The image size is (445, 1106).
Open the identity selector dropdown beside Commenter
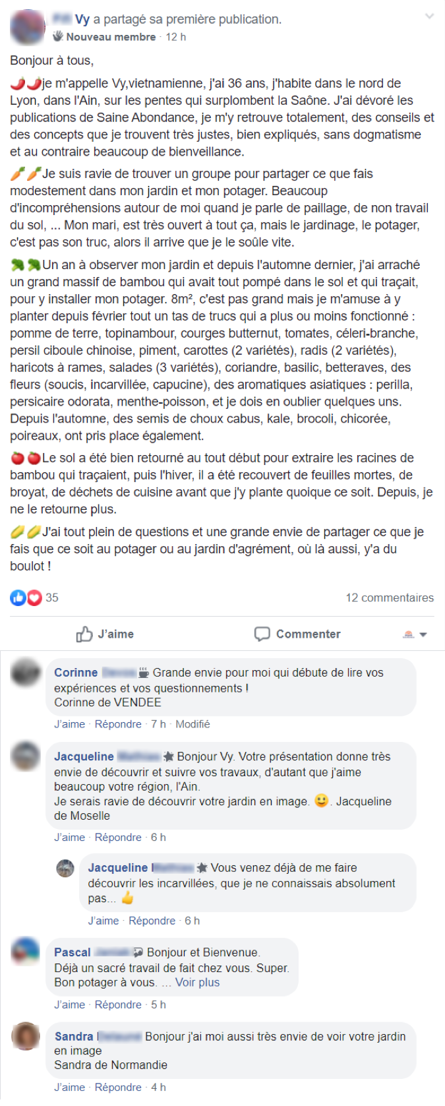[x=415, y=634]
